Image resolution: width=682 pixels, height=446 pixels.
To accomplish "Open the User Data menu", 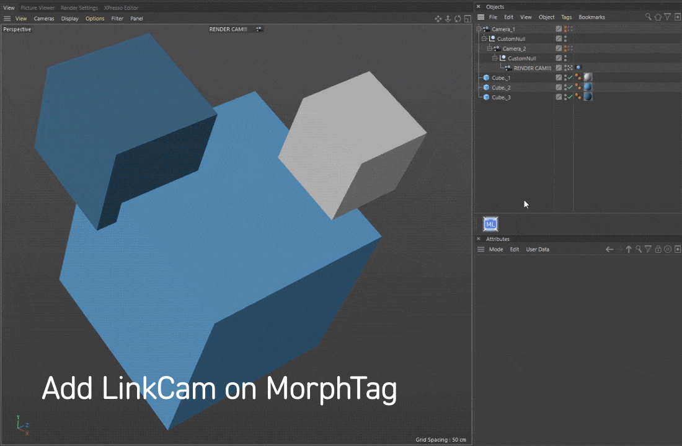I will pyautogui.click(x=538, y=250).
